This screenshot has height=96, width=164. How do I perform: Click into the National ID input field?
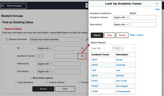coord(68,64)
